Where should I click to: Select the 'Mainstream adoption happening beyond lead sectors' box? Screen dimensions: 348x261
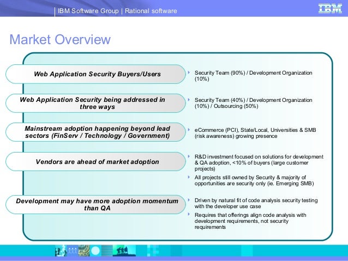point(95,132)
